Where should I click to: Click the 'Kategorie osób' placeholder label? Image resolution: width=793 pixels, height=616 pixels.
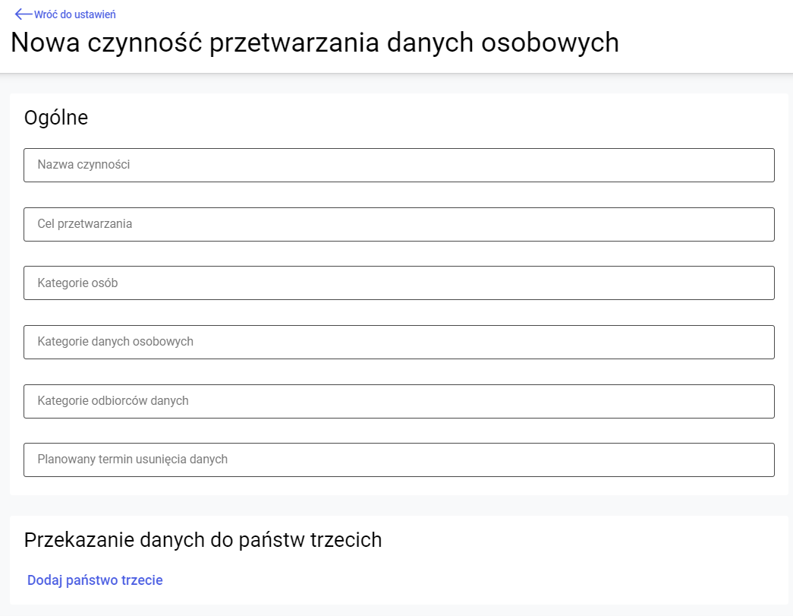pyautogui.click(x=77, y=283)
